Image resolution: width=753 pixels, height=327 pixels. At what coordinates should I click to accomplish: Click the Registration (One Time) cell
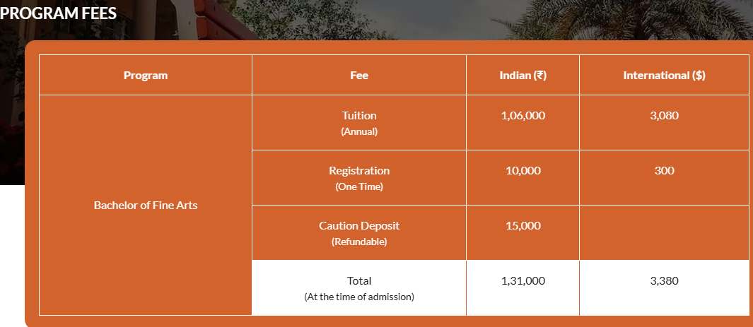(x=359, y=178)
